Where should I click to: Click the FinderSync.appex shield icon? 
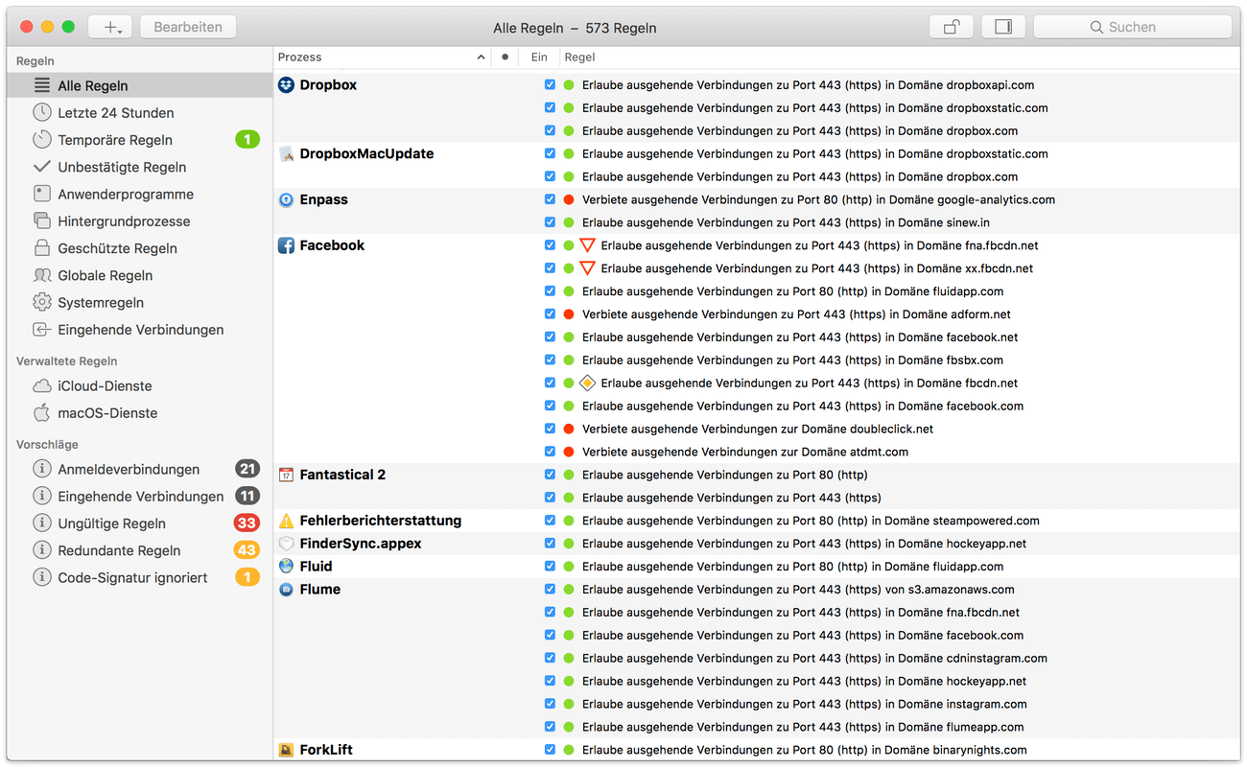tap(286, 544)
